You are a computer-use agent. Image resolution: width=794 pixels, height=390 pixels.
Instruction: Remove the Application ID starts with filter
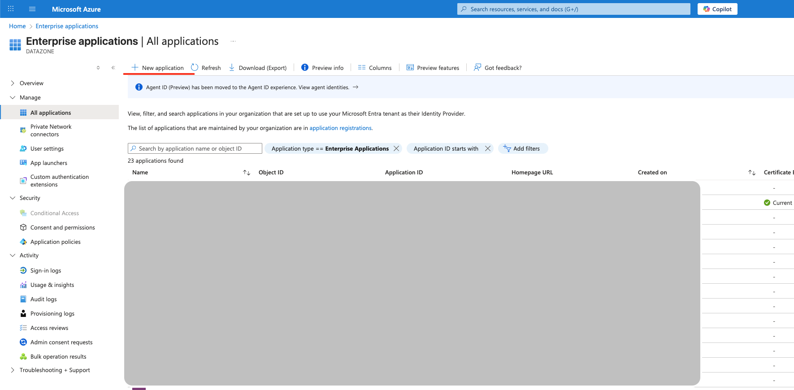click(x=488, y=148)
